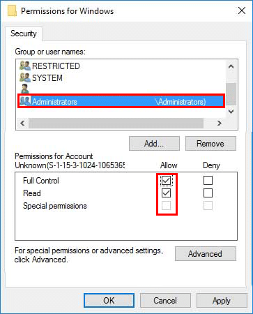Select the unnamed single-user icon entry
The height and width of the screenshot is (314, 253).
tap(24, 89)
